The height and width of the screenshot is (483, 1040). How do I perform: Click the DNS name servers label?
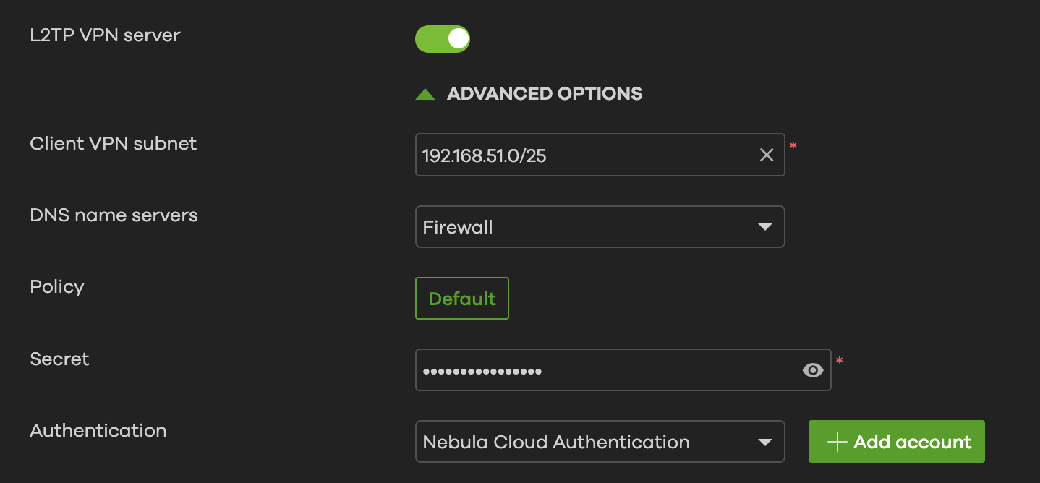(x=114, y=215)
